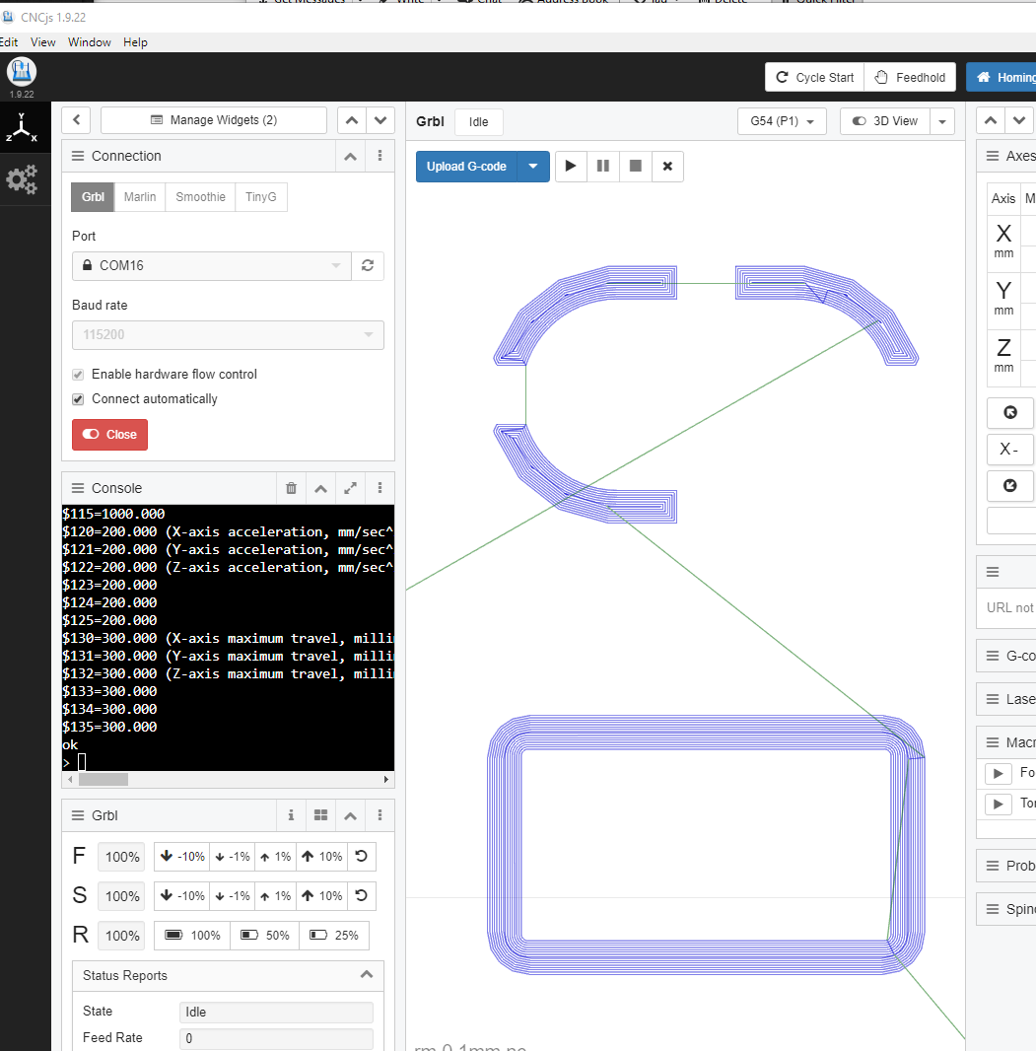Toggle Connect automatically checkbox
Image resolution: width=1036 pixels, height=1051 pixels.
(78, 399)
